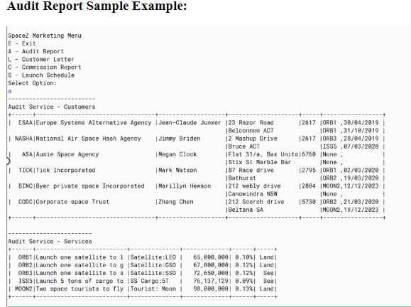Click 'Tourist: Moon' in MOON2 row

click(153, 289)
